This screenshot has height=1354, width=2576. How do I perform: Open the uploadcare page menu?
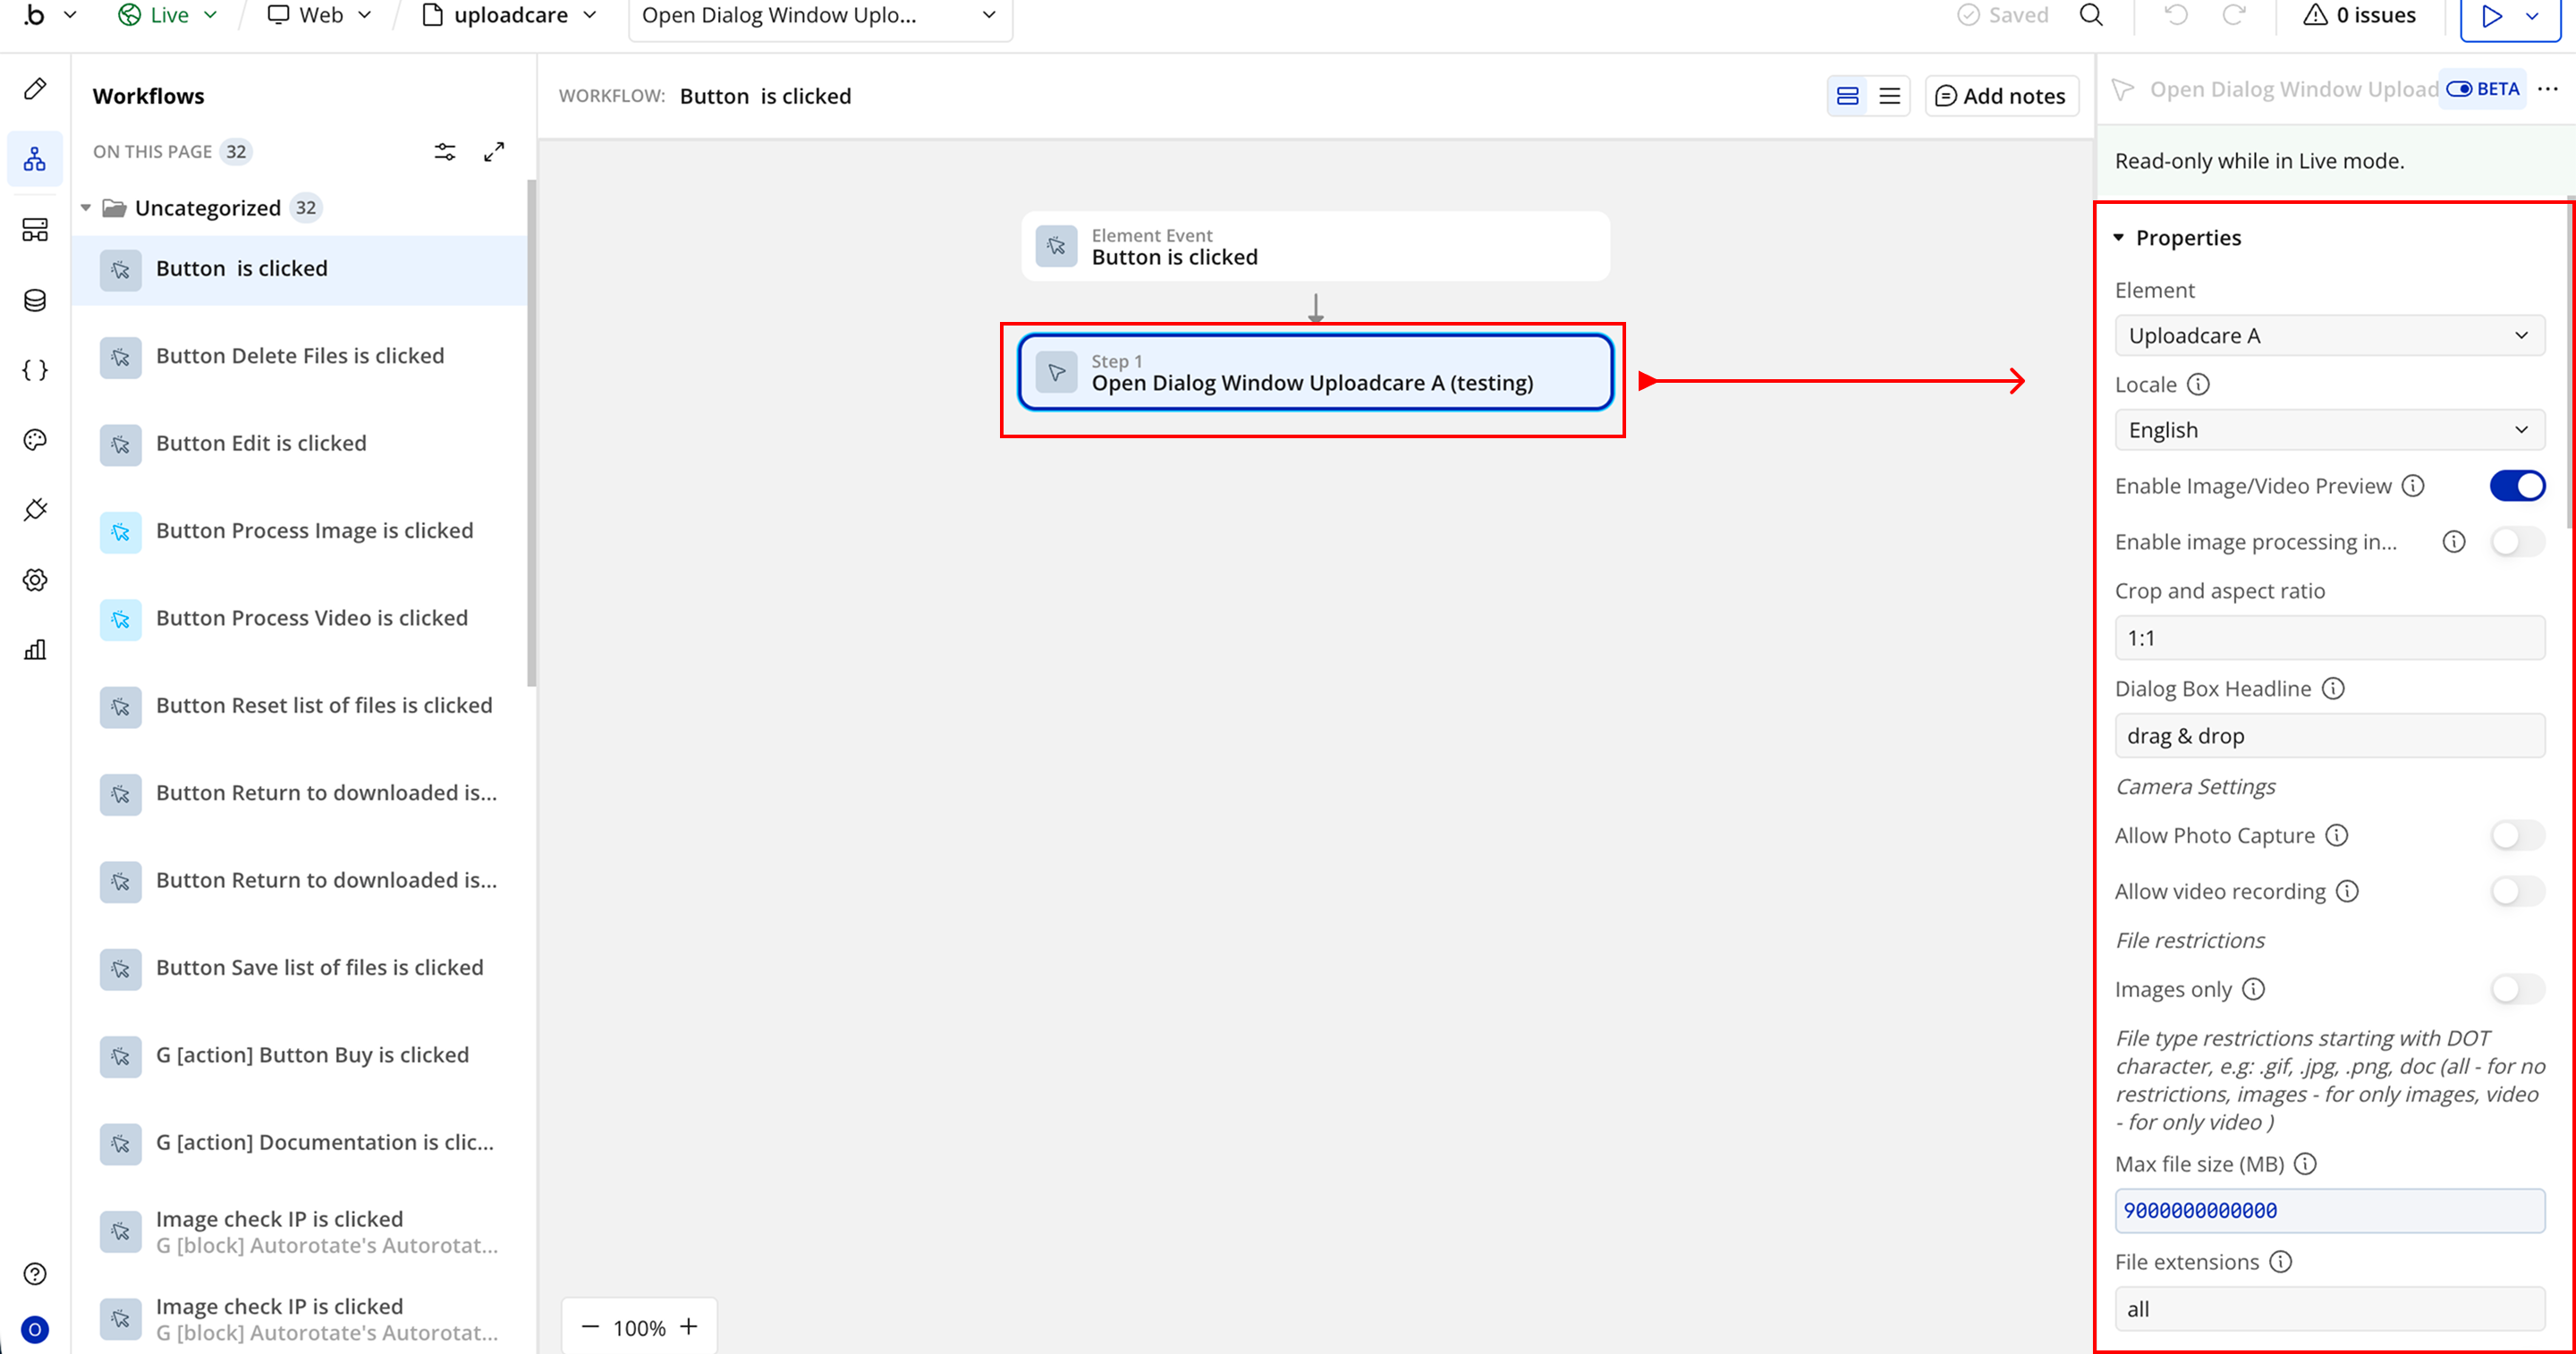(510, 15)
